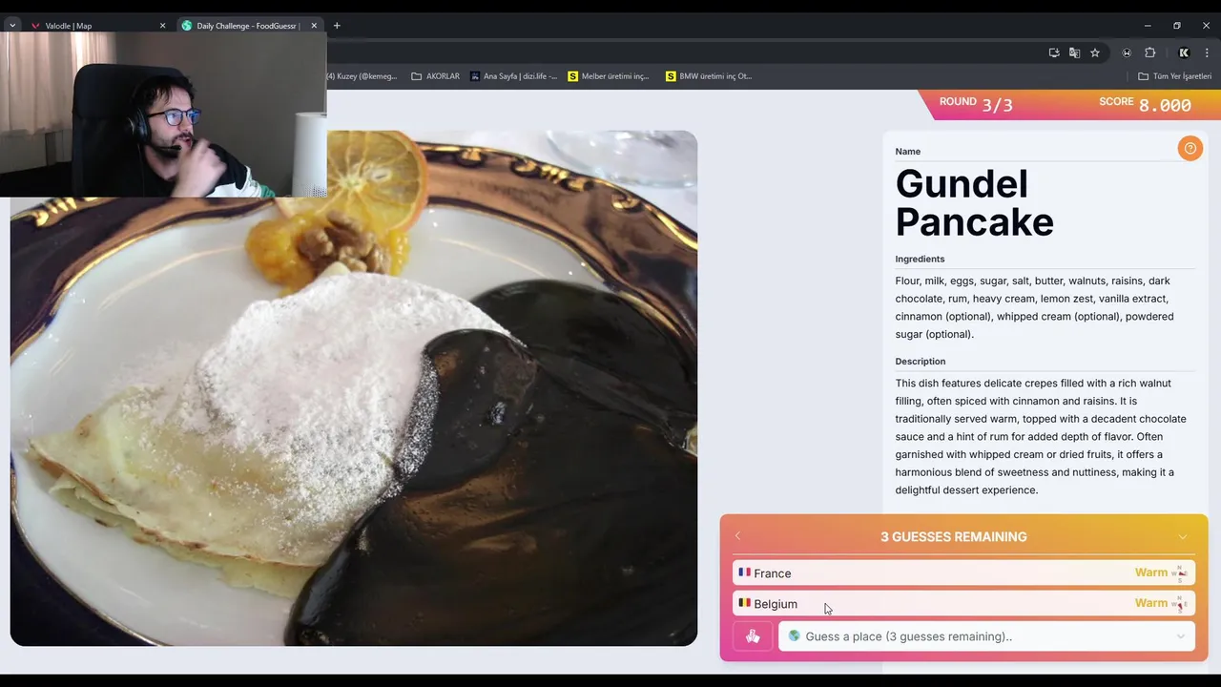Open a new browser tab

[x=337, y=26]
